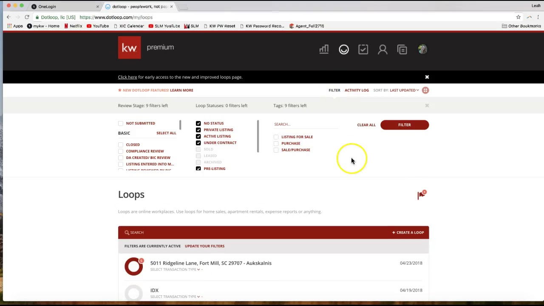544x306 pixels.
Task: Click the IDX loop status circle
Action: (x=134, y=293)
